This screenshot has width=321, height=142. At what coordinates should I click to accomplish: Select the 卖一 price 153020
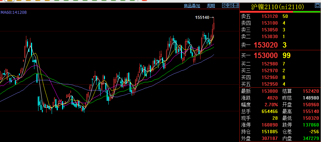click(266, 45)
